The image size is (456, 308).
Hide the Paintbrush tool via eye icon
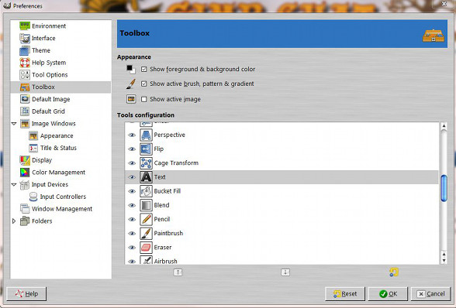132,234
